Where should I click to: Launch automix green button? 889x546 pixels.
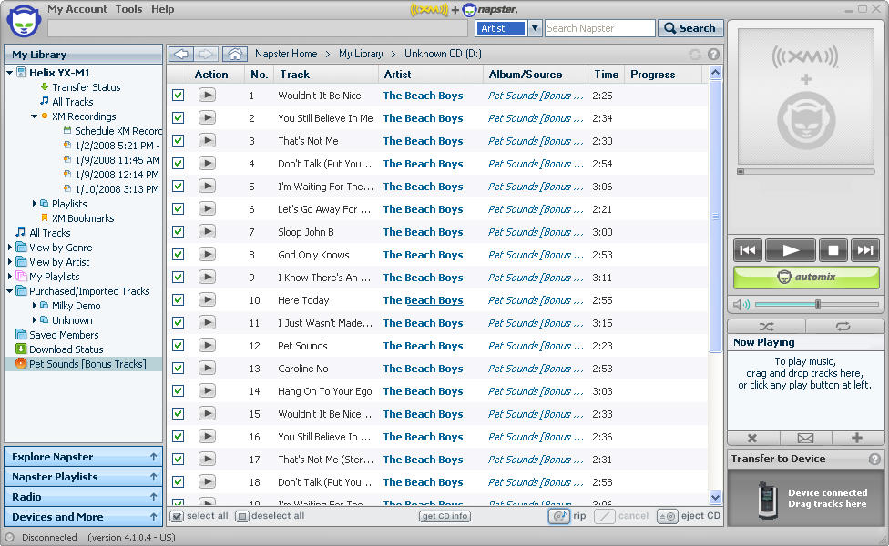[806, 277]
